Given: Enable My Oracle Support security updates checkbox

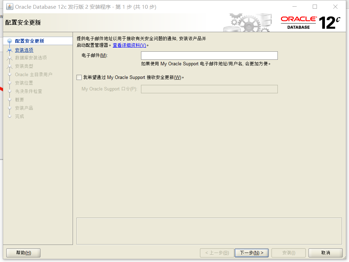Looking at the screenshot, I should coord(79,77).
